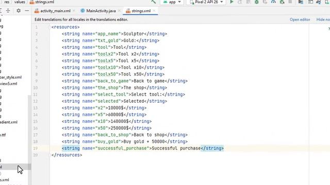The height and width of the screenshot is (185, 330).
Task: Click the closing resources tag on line 20
Action: pyautogui.click(x=67, y=155)
